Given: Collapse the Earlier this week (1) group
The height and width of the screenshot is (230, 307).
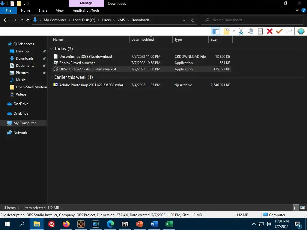Looking at the screenshot, I should click(51, 77).
